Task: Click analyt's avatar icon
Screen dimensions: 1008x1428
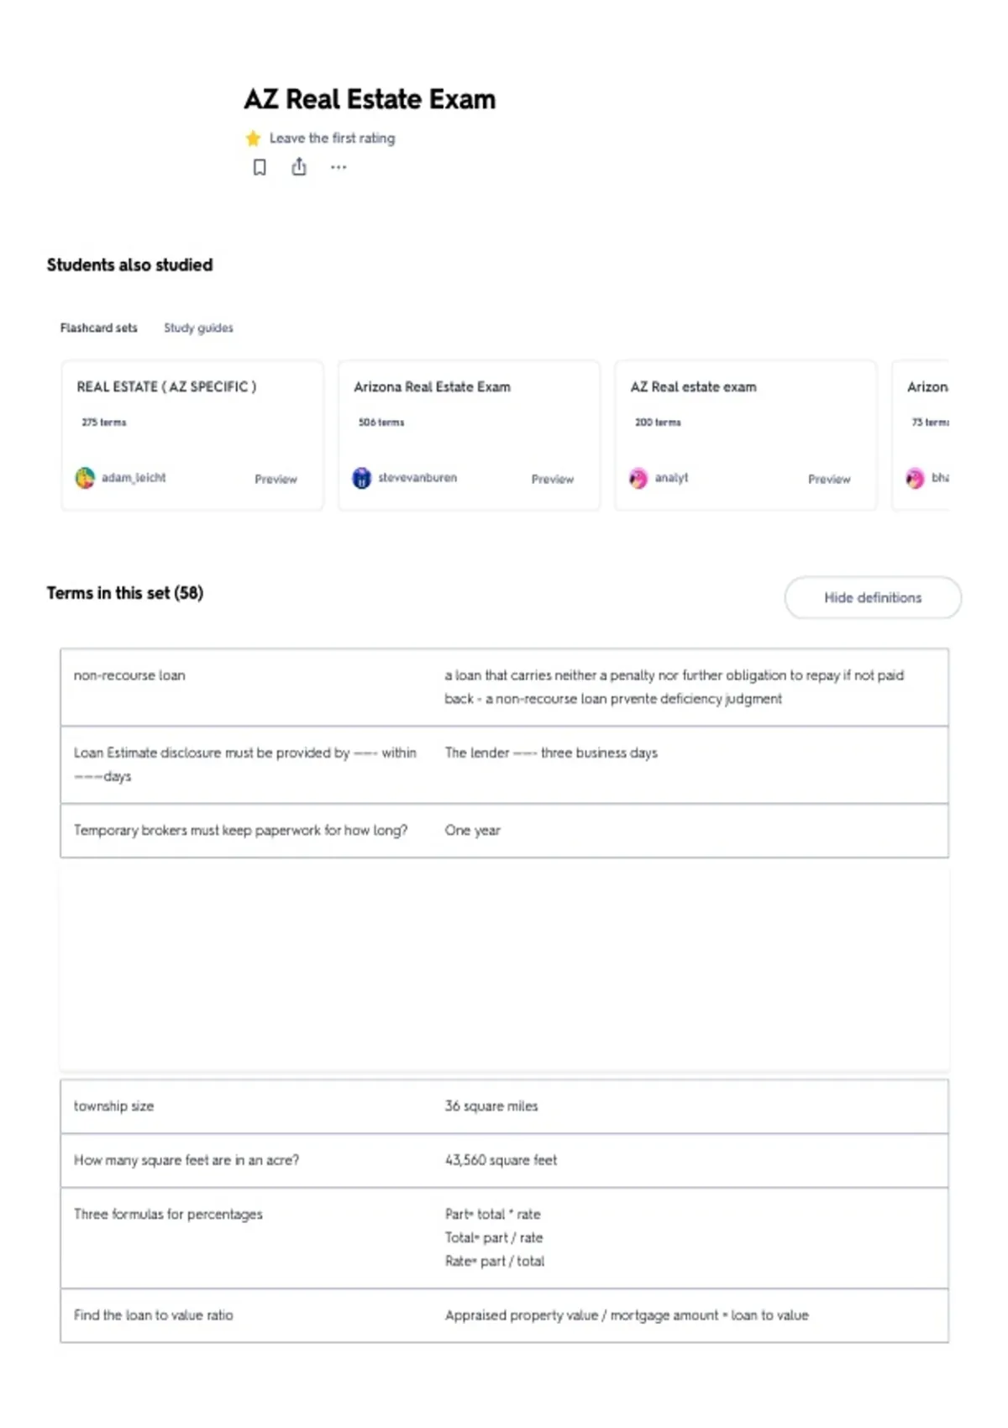Action: (638, 478)
